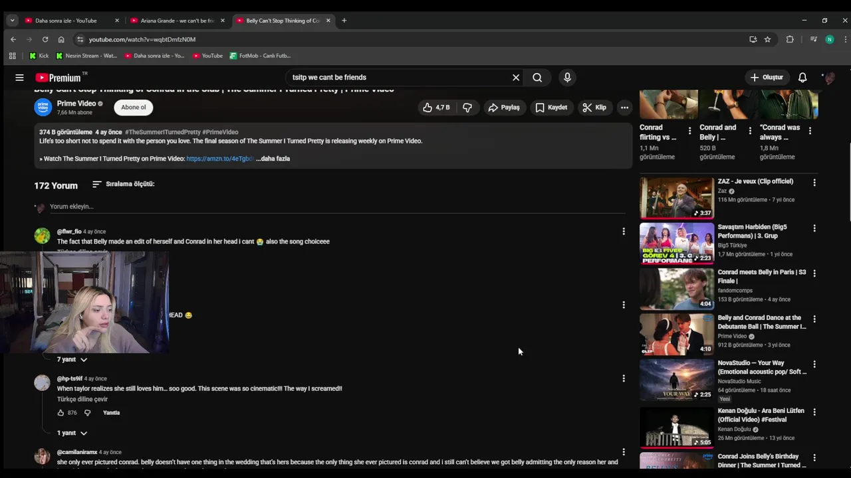Open options menu for @flwr_flo comment
The width and height of the screenshot is (851, 478).
tap(624, 231)
